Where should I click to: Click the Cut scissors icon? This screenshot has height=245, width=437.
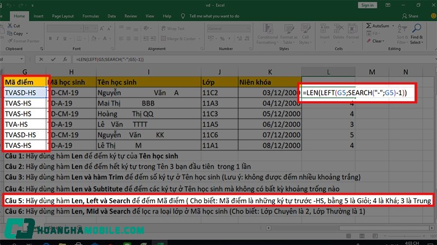tap(9, 26)
